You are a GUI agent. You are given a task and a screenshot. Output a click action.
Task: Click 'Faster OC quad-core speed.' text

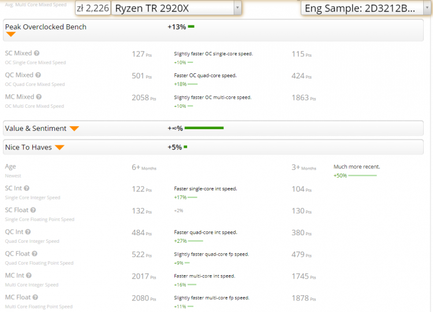pos(205,76)
